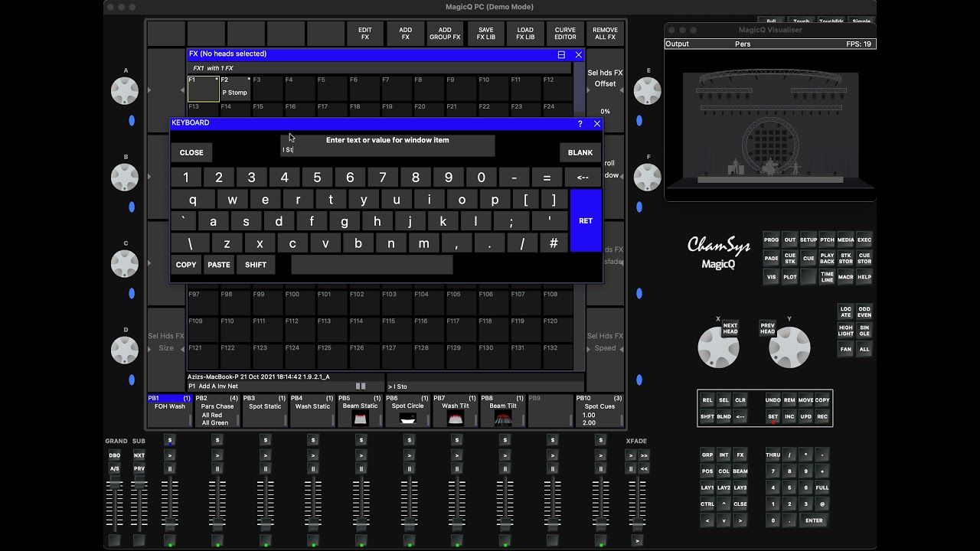Click the flash button below PB3 fader
This screenshot has width=980, height=551.
265,541
